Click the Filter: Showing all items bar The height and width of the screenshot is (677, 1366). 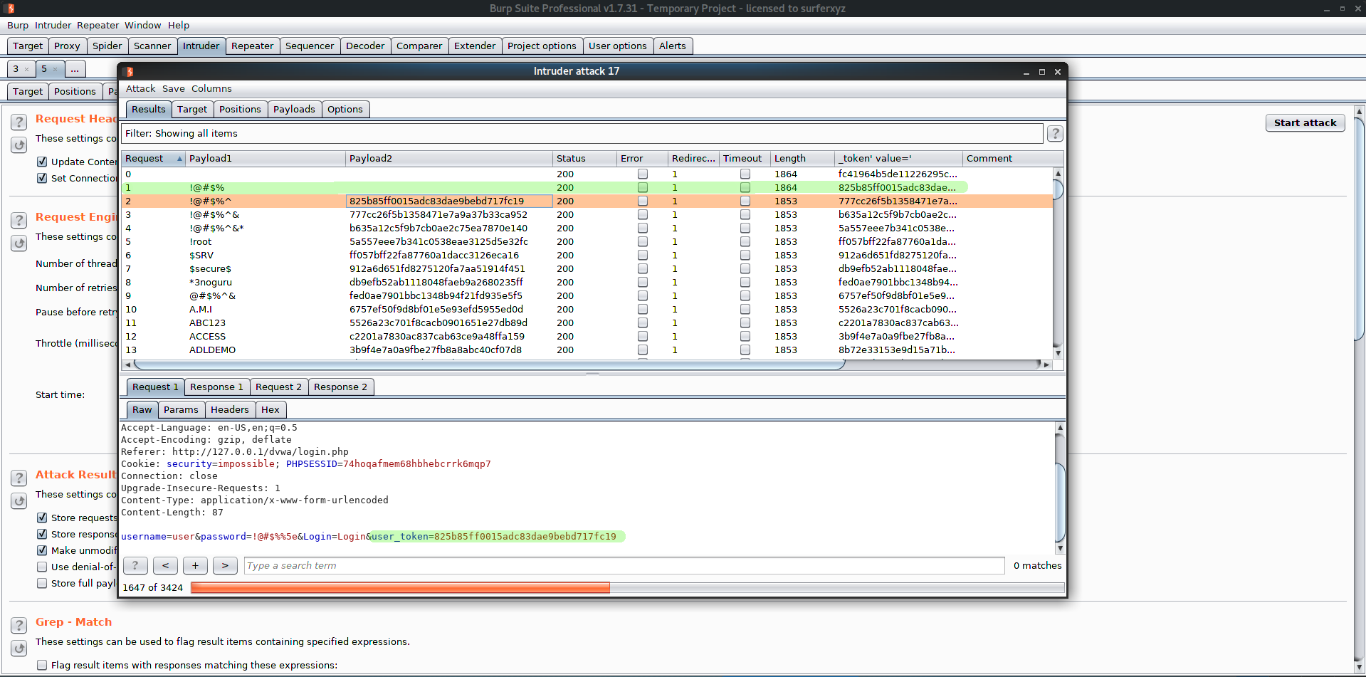coord(582,134)
